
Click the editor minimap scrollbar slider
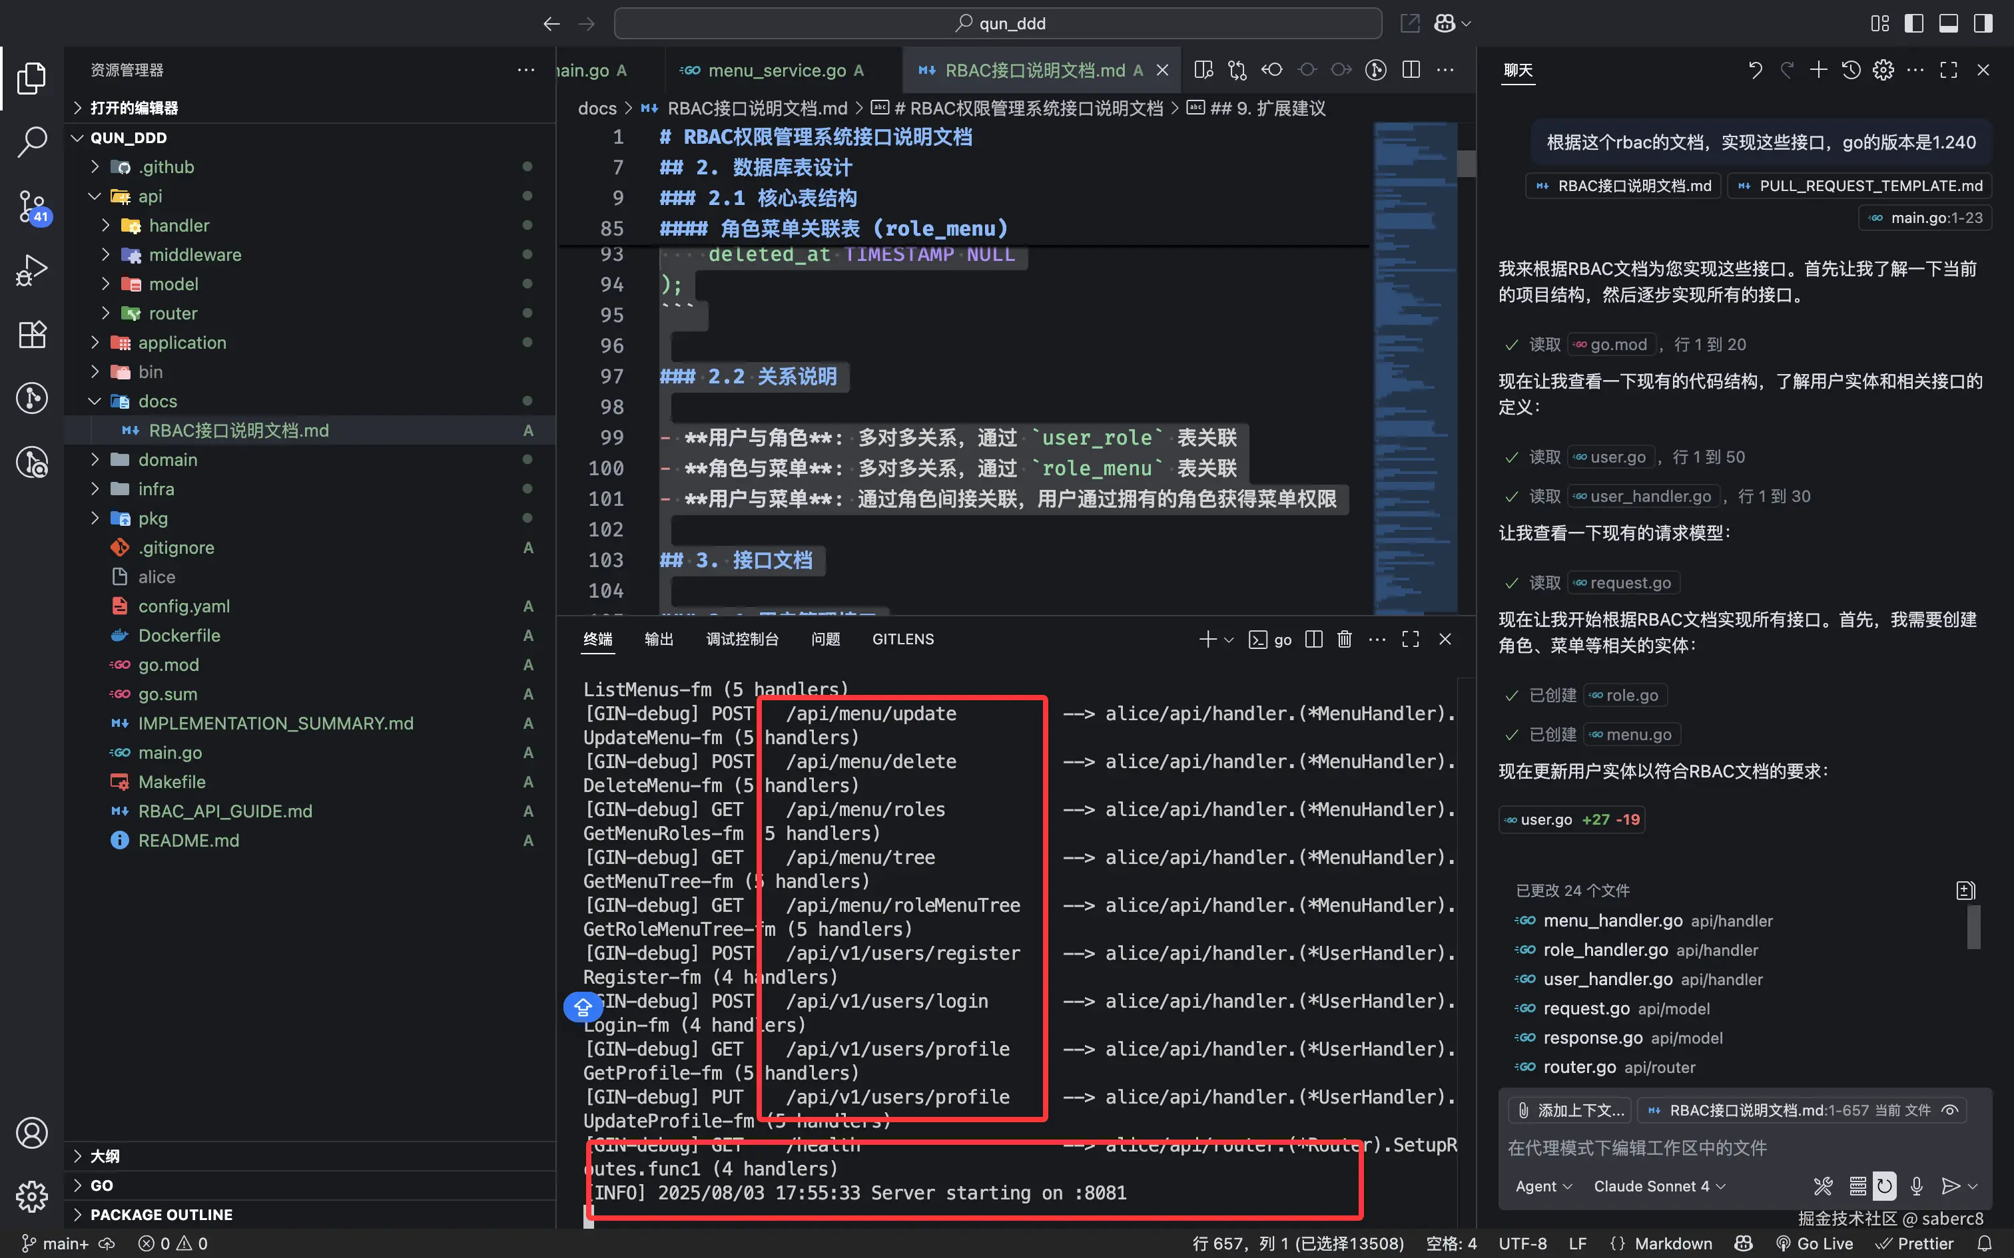[1467, 163]
